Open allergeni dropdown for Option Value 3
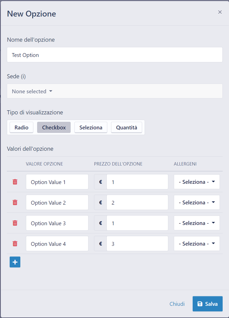The image size is (229, 318). tap(197, 223)
